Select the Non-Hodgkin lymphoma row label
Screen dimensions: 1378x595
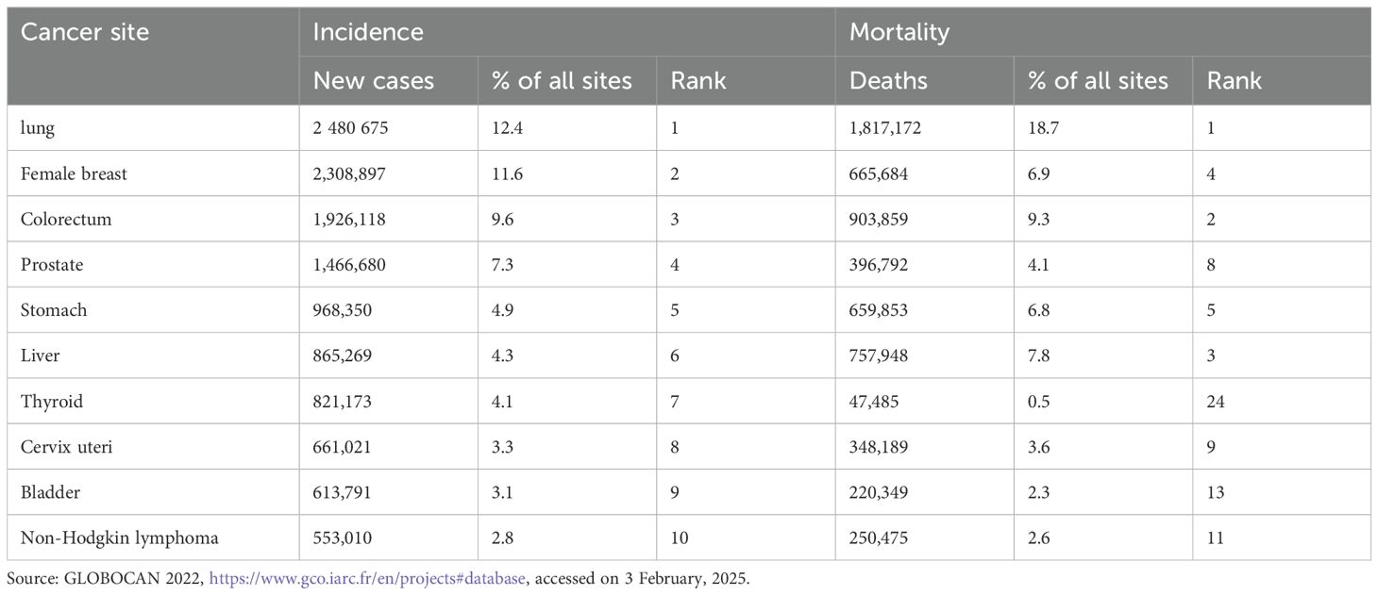(120, 538)
